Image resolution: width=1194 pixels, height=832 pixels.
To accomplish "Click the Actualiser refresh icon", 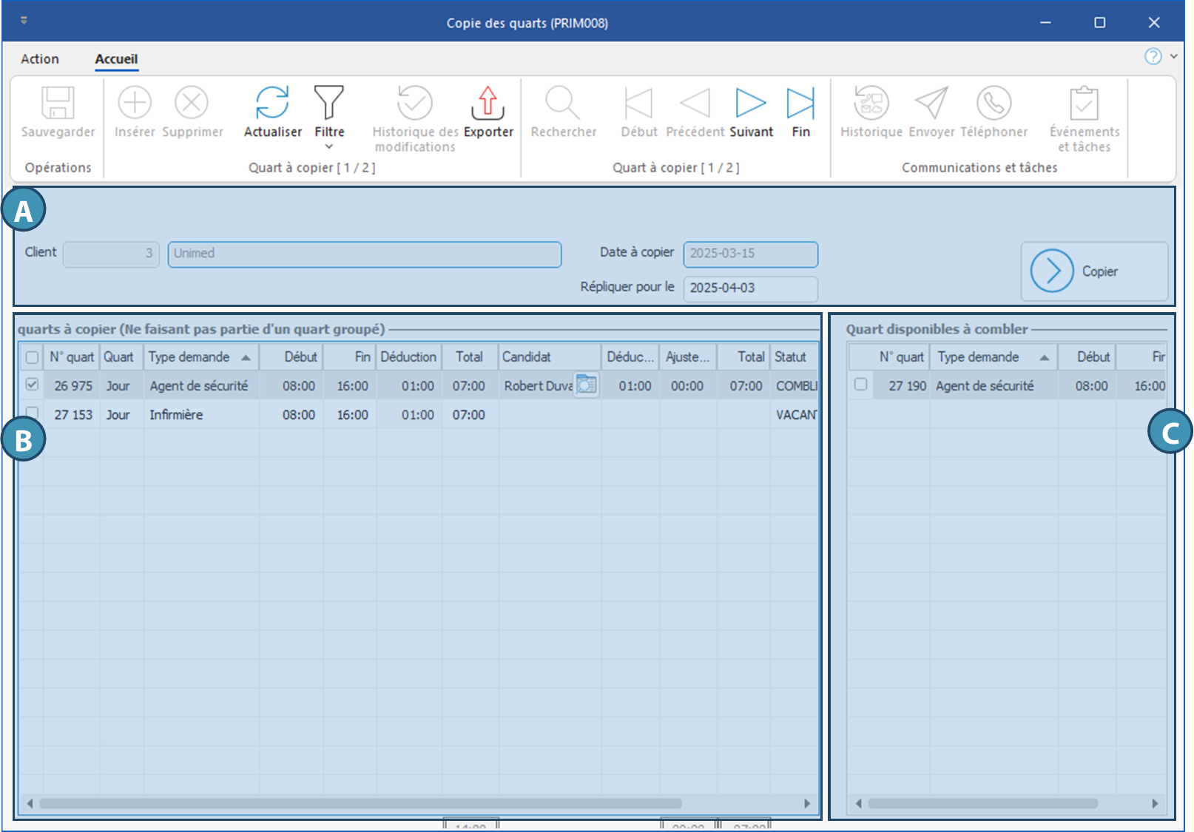I will [272, 103].
